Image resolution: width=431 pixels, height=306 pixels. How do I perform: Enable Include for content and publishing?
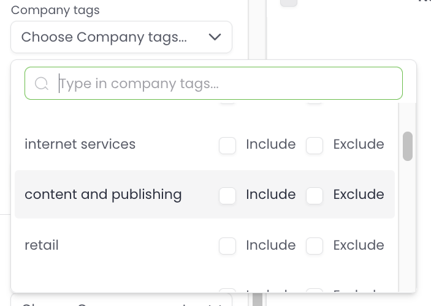(x=227, y=195)
